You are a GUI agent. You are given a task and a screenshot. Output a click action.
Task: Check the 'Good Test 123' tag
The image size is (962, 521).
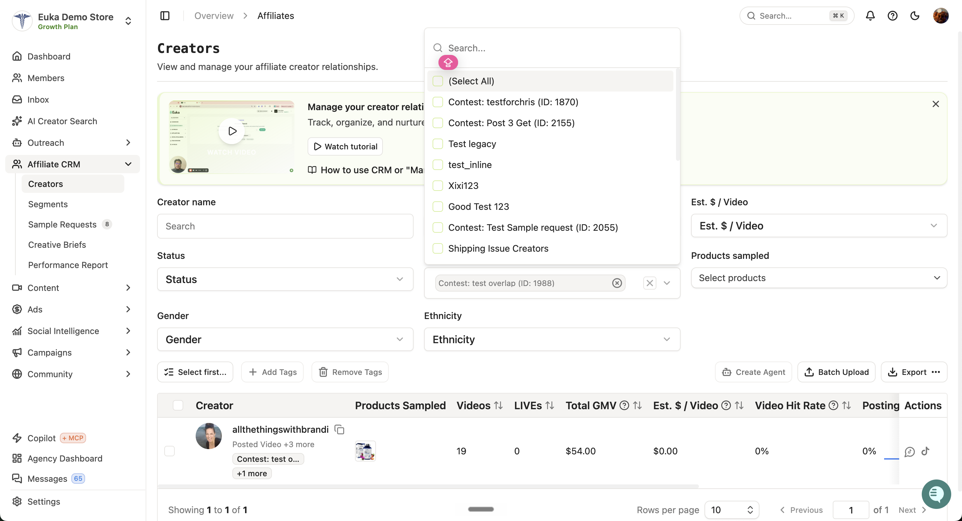[x=438, y=206]
